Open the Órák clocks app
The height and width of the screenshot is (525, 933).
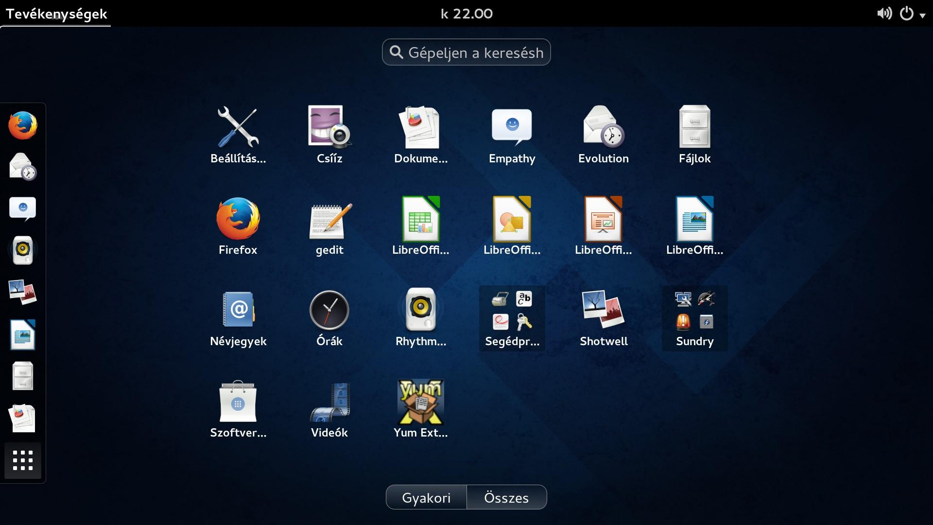click(x=329, y=318)
